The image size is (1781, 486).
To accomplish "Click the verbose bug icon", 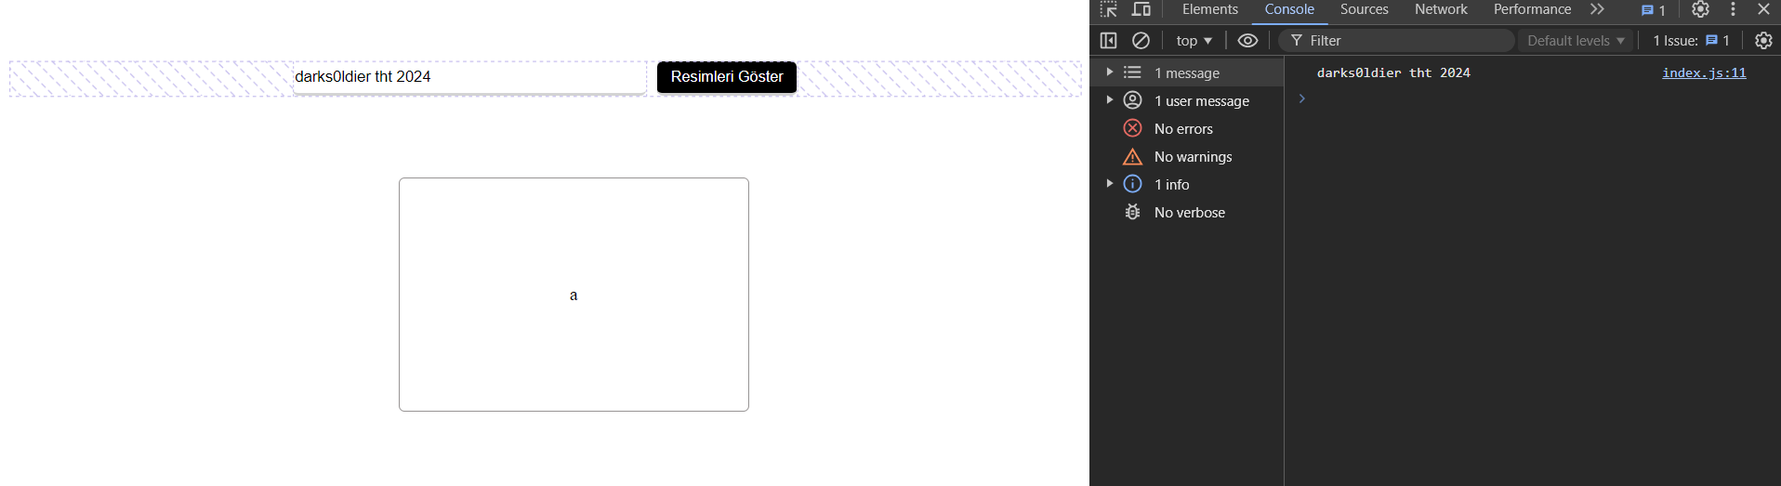I will pos(1132,212).
